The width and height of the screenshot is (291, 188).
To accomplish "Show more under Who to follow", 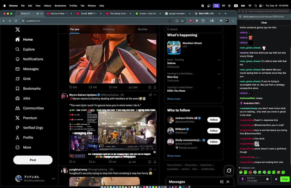I will (x=173, y=156).
